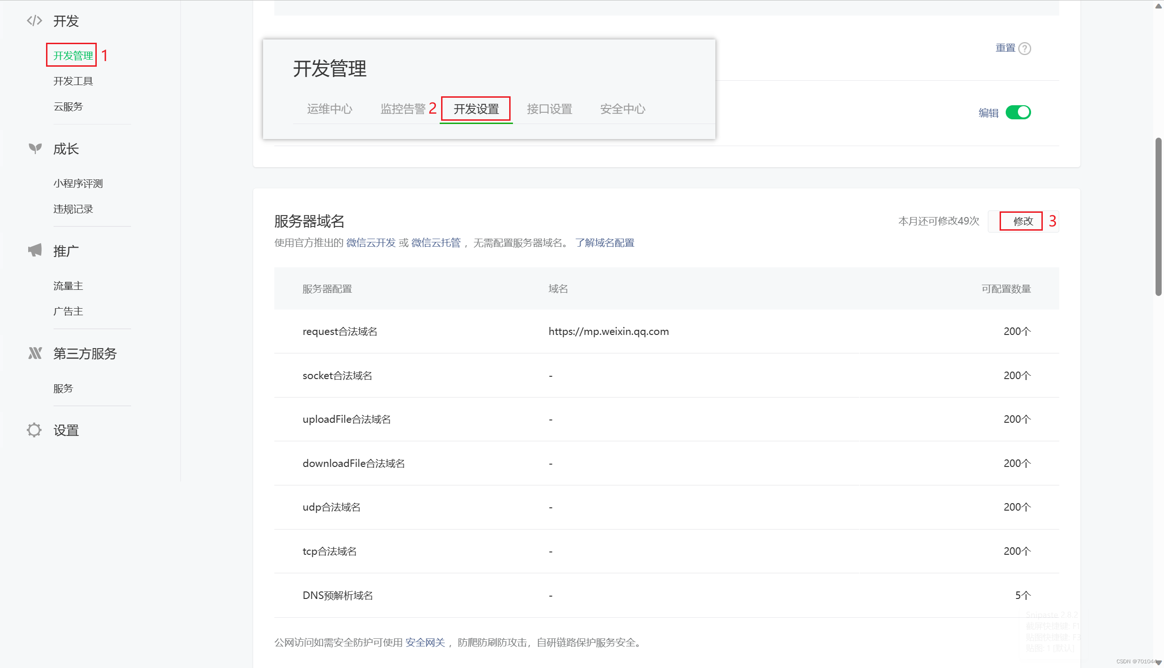Switch to the 开发设置 tab
1164x668 pixels.
point(476,109)
